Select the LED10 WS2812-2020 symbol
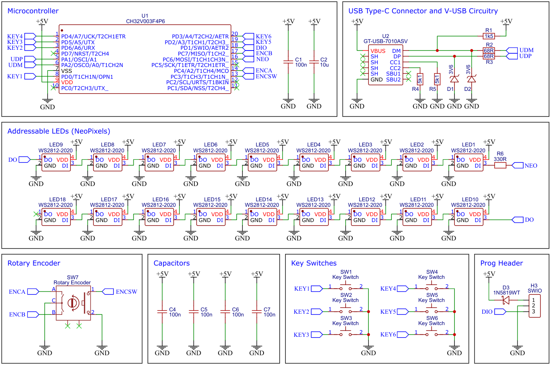This screenshot has width=551, height=365. 468,217
